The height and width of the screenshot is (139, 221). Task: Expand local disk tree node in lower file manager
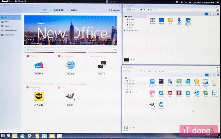pyautogui.click(x=124, y=92)
